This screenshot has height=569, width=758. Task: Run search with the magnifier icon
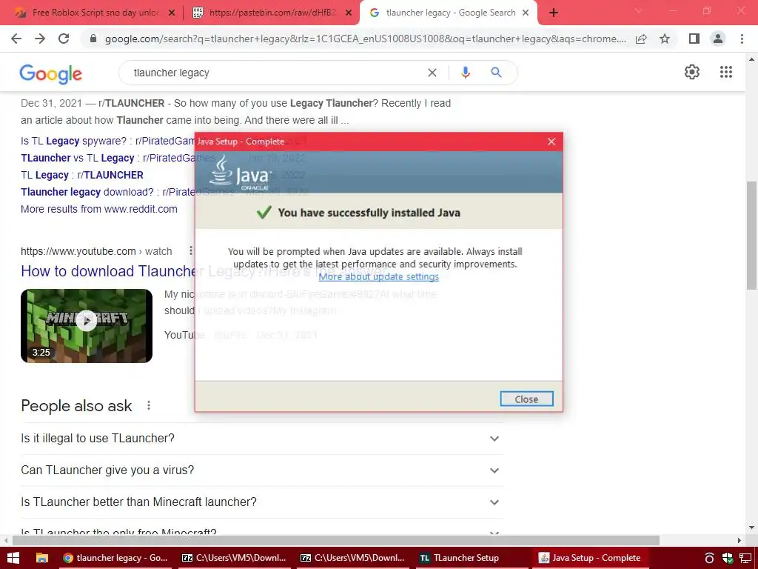[496, 73]
